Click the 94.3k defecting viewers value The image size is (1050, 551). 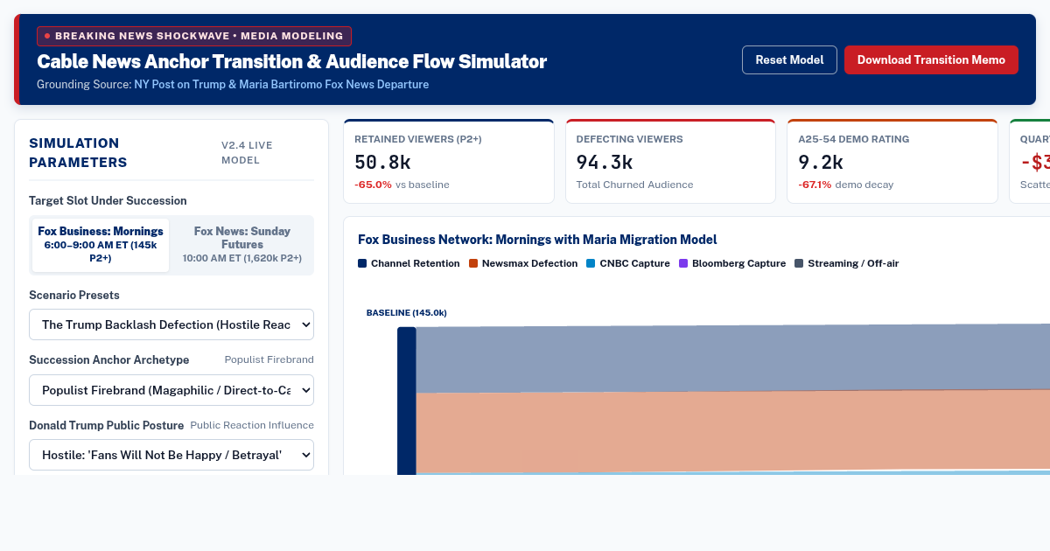point(605,162)
